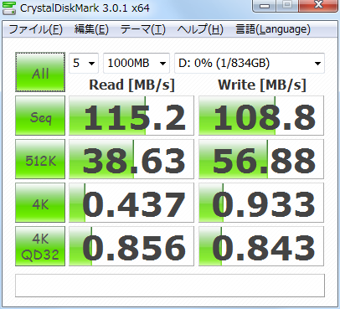Viewport: 340px width, 309px height.
Task: Select the Seq write result 108.8
Action: point(261,116)
